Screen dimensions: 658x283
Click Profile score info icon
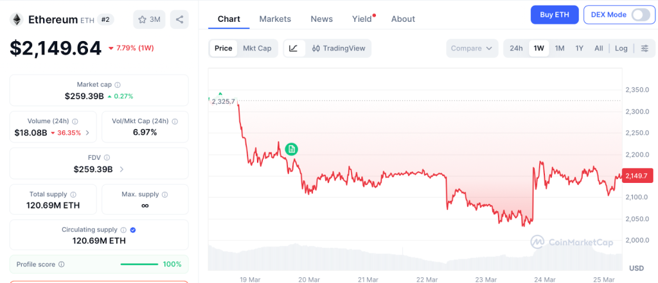(x=61, y=264)
